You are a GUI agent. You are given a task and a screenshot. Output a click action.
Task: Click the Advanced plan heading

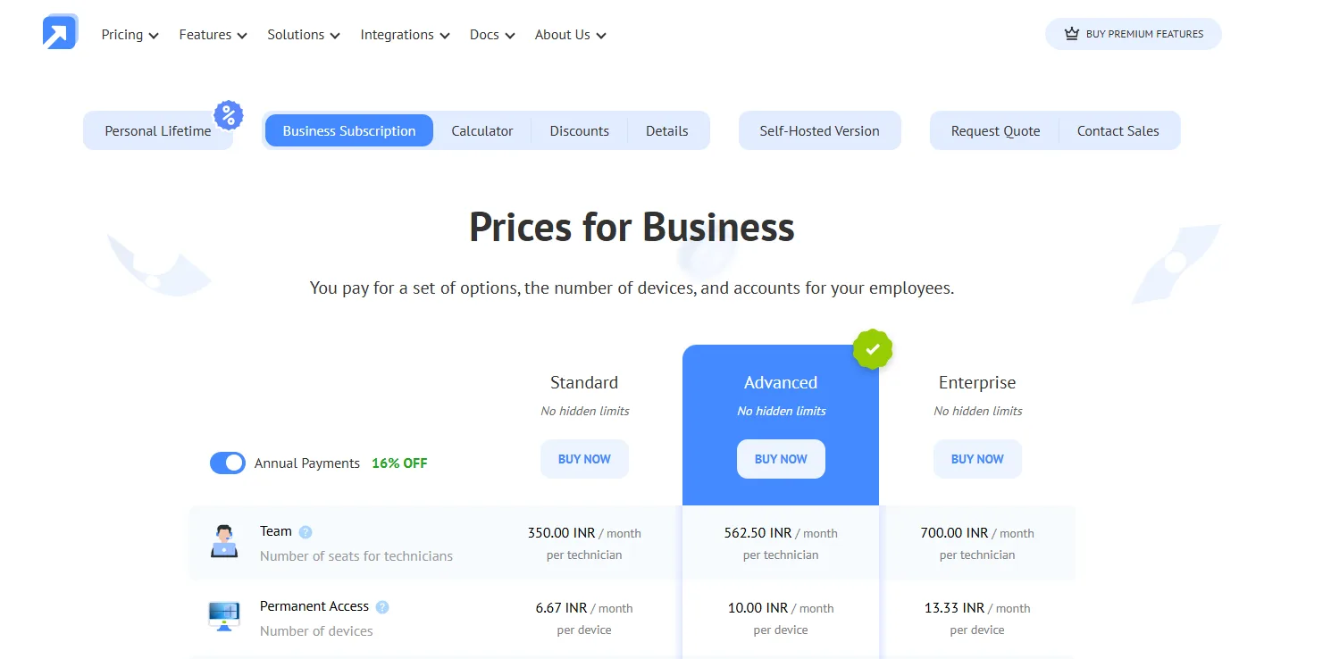[781, 382]
